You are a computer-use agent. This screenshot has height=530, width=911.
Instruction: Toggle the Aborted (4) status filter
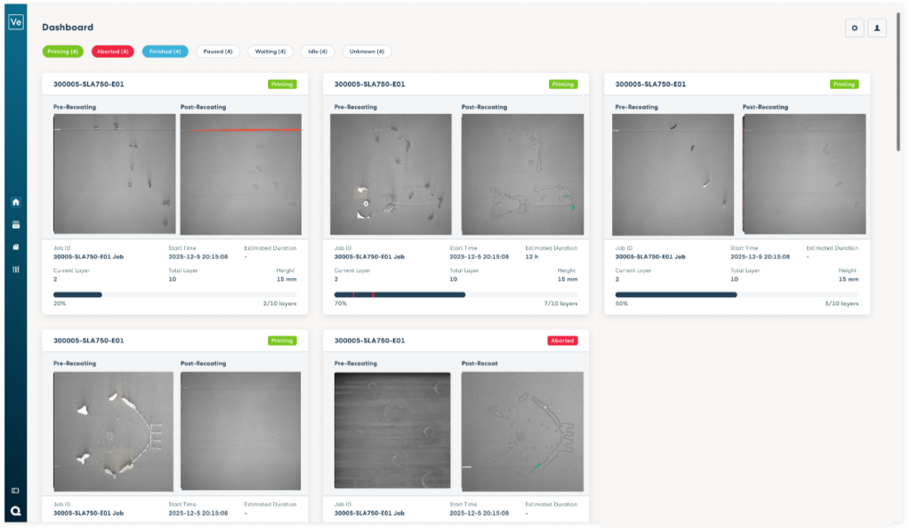pos(113,52)
